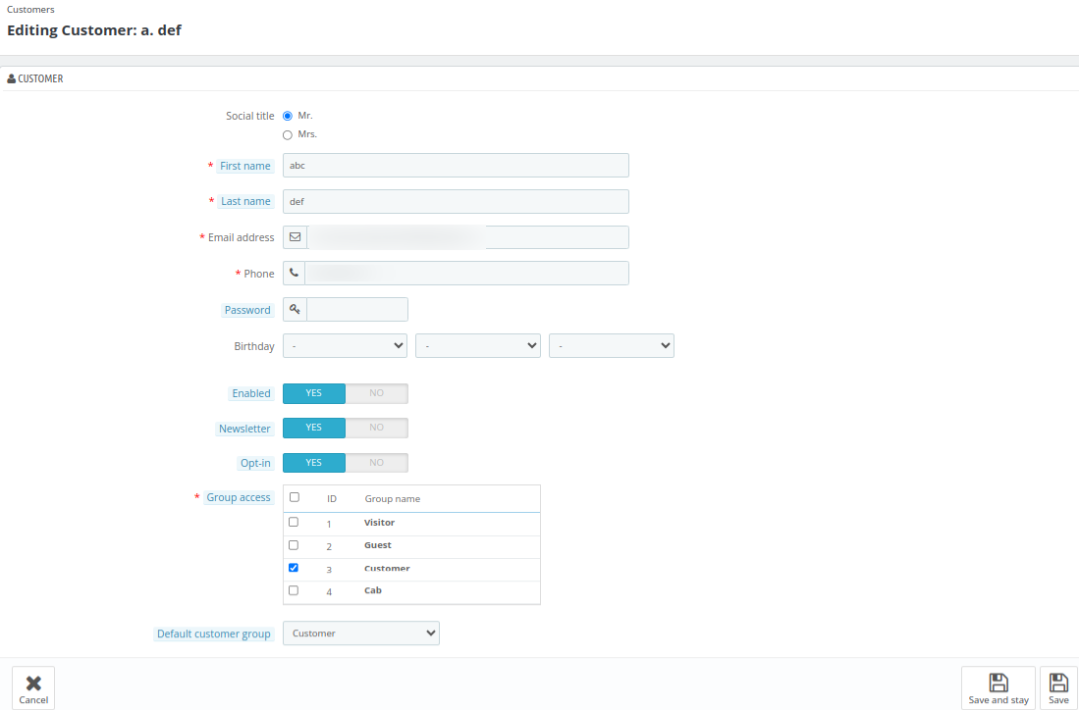The width and height of the screenshot is (1079, 710).
Task: Disable the Enabled switch via NO
Action: pyautogui.click(x=376, y=393)
